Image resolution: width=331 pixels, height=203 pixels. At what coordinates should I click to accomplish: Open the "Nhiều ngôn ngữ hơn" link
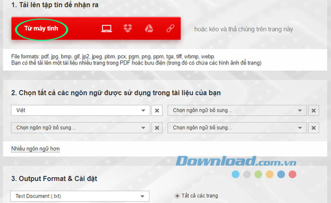tap(36, 149)
